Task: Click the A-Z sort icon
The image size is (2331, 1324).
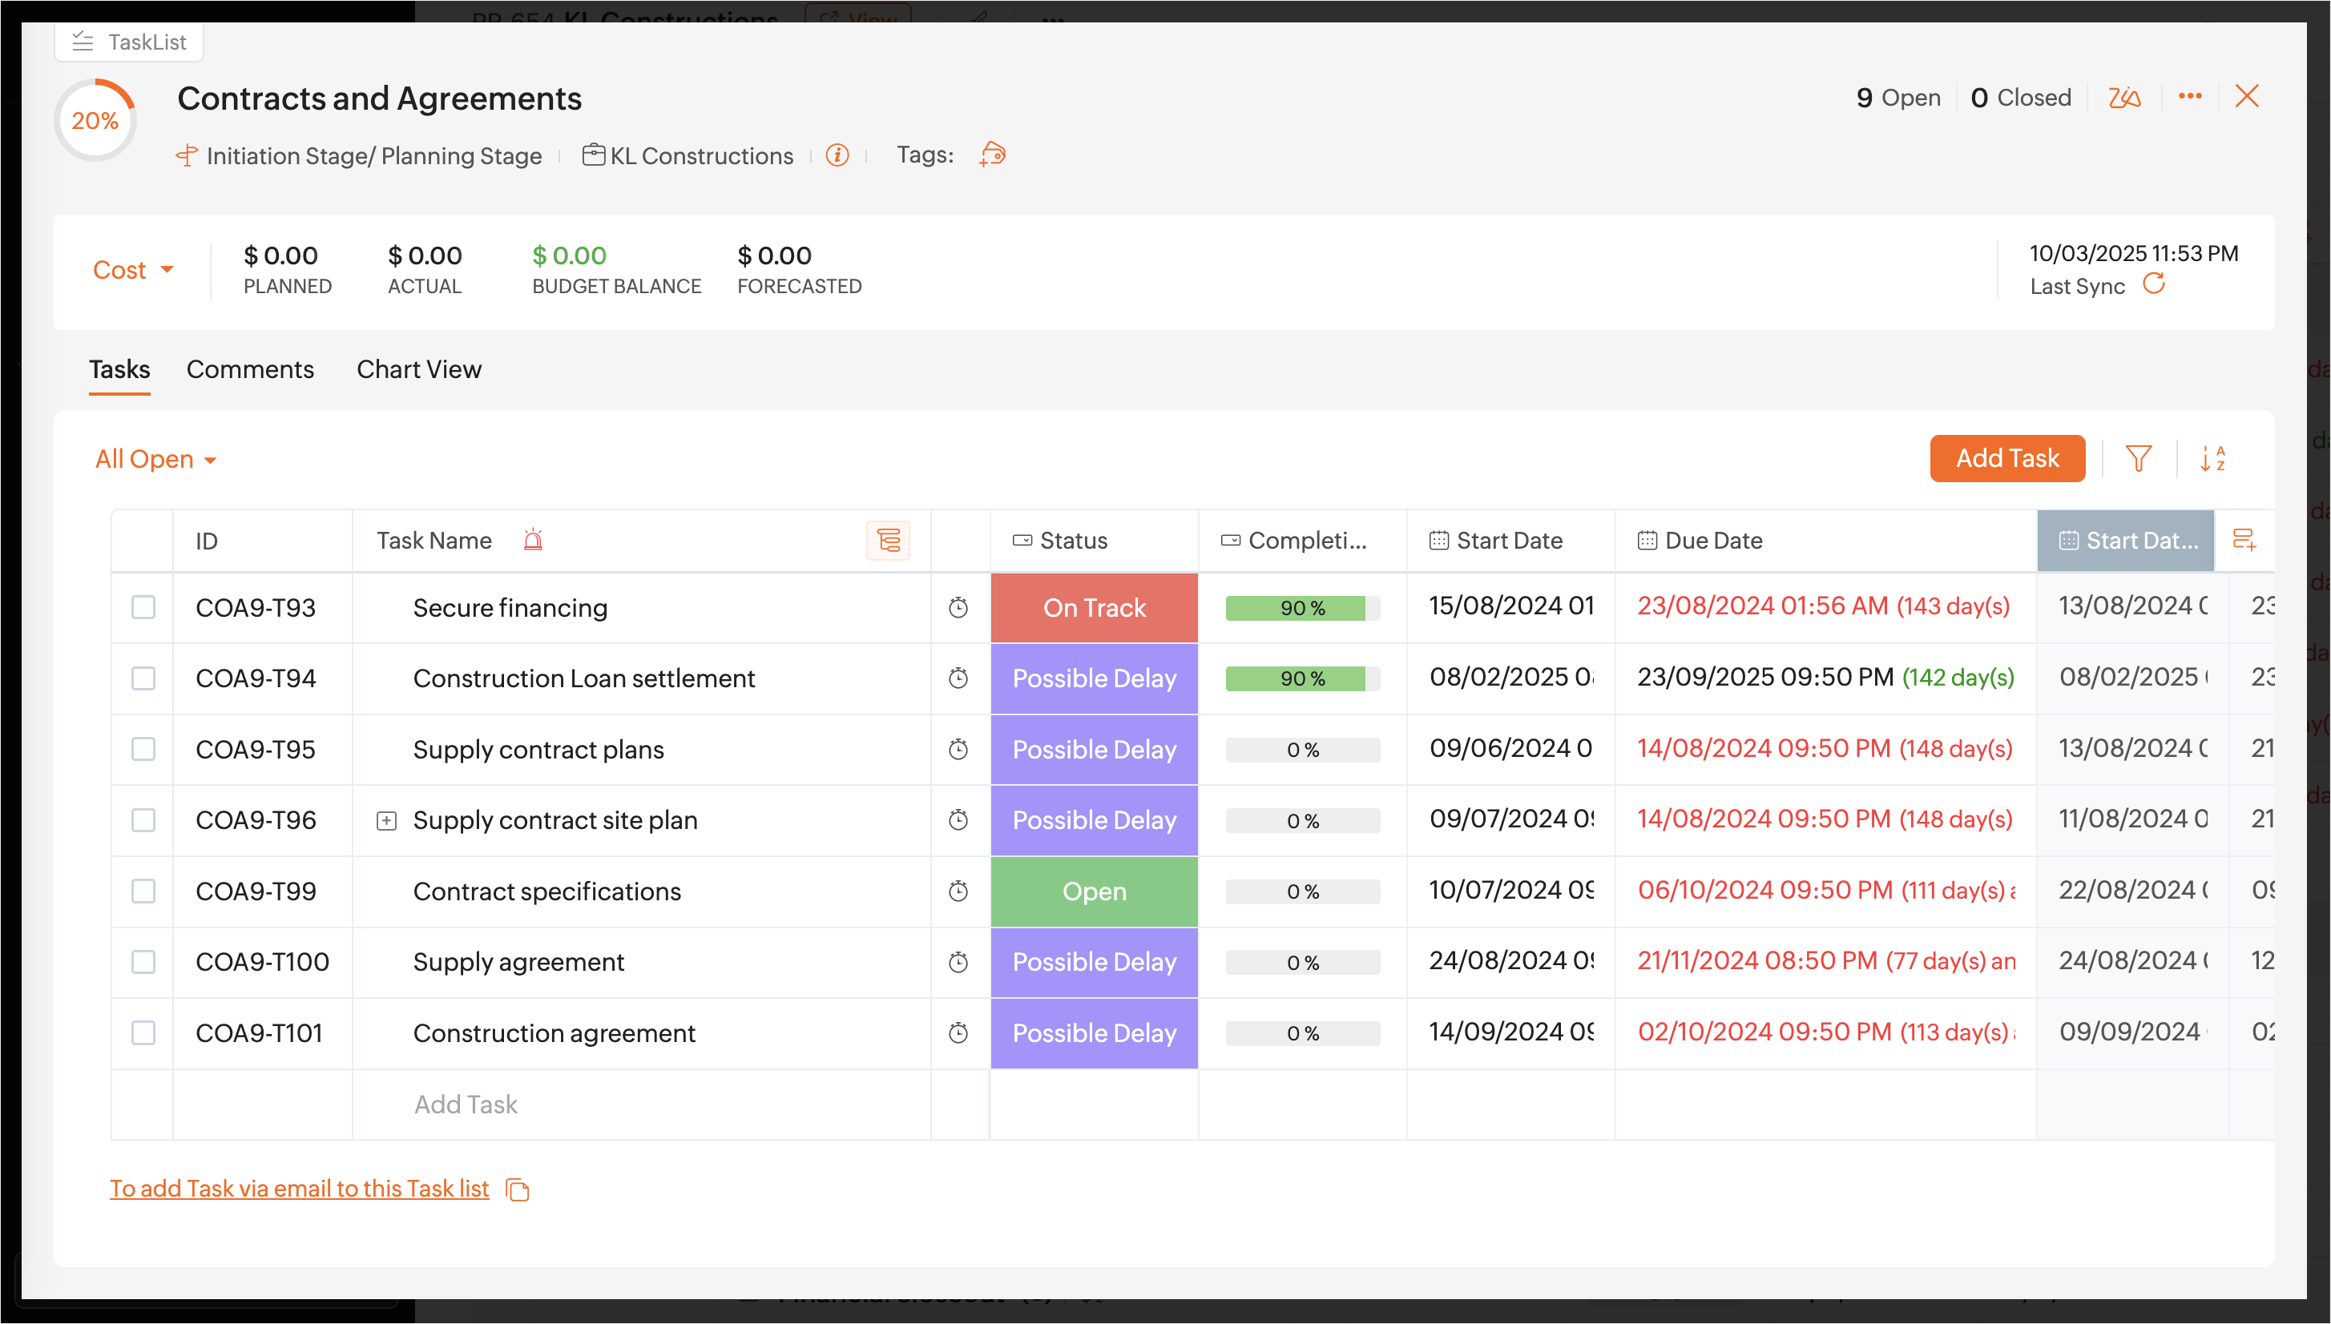Action: 2212,458
